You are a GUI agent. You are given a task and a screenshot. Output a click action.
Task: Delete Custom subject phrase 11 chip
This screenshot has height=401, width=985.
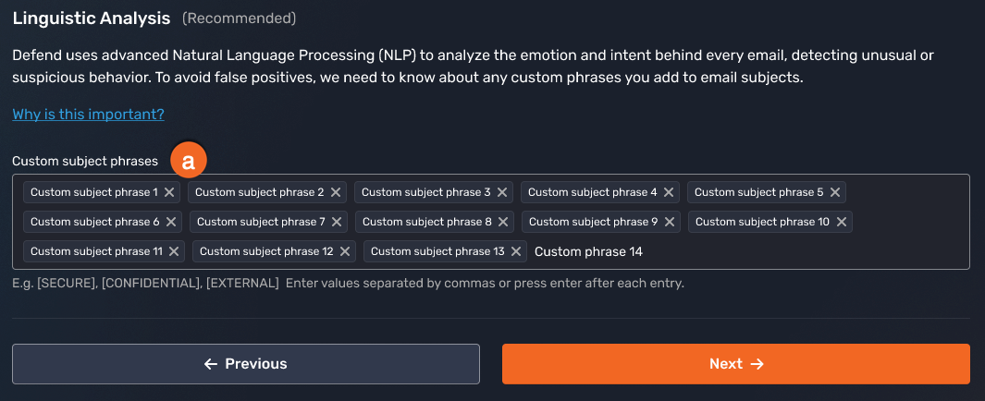click(174, 251)
